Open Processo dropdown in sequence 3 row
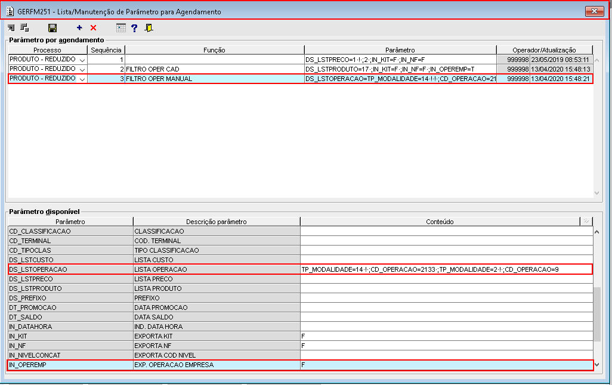The image size is (612, 385). (82, 79)
